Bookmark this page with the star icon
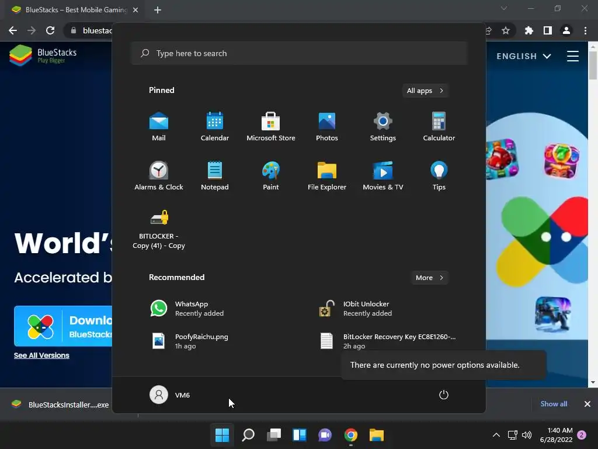598x449 pixels. click(x=506, y=30)
